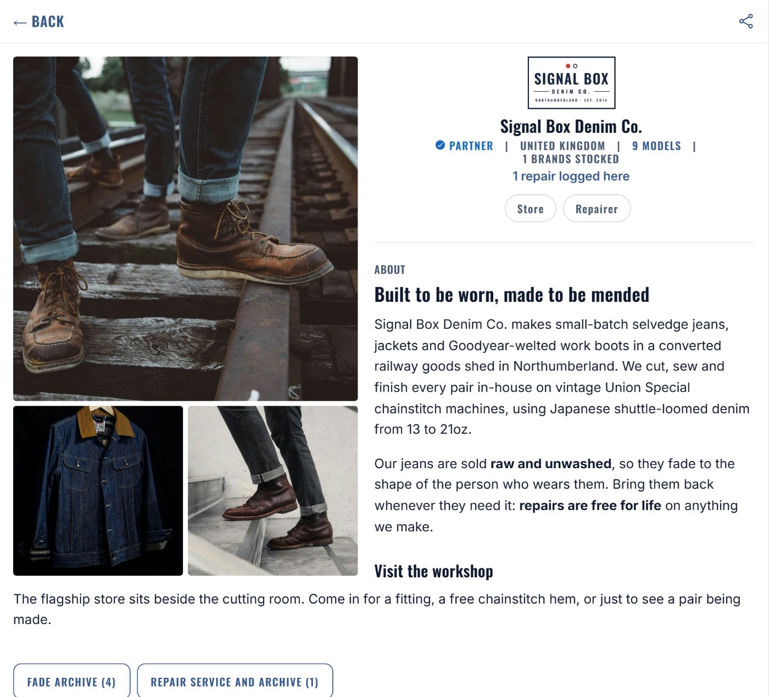Select the Store tag
Viewport: 769px width, 697px height.
(x=531, y=209)
